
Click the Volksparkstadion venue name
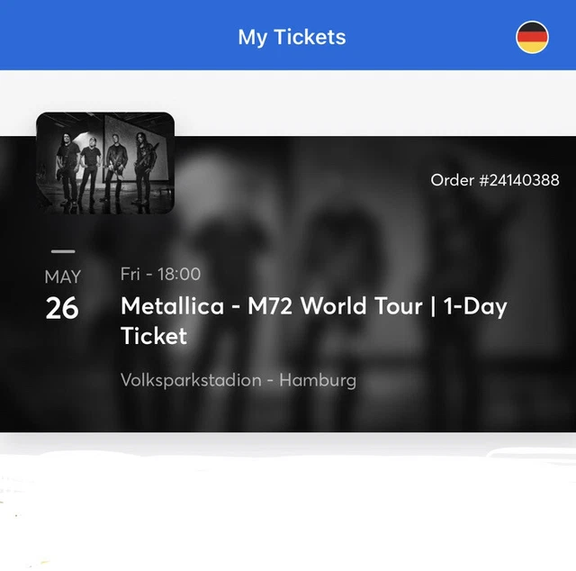(x=190, y=380)
